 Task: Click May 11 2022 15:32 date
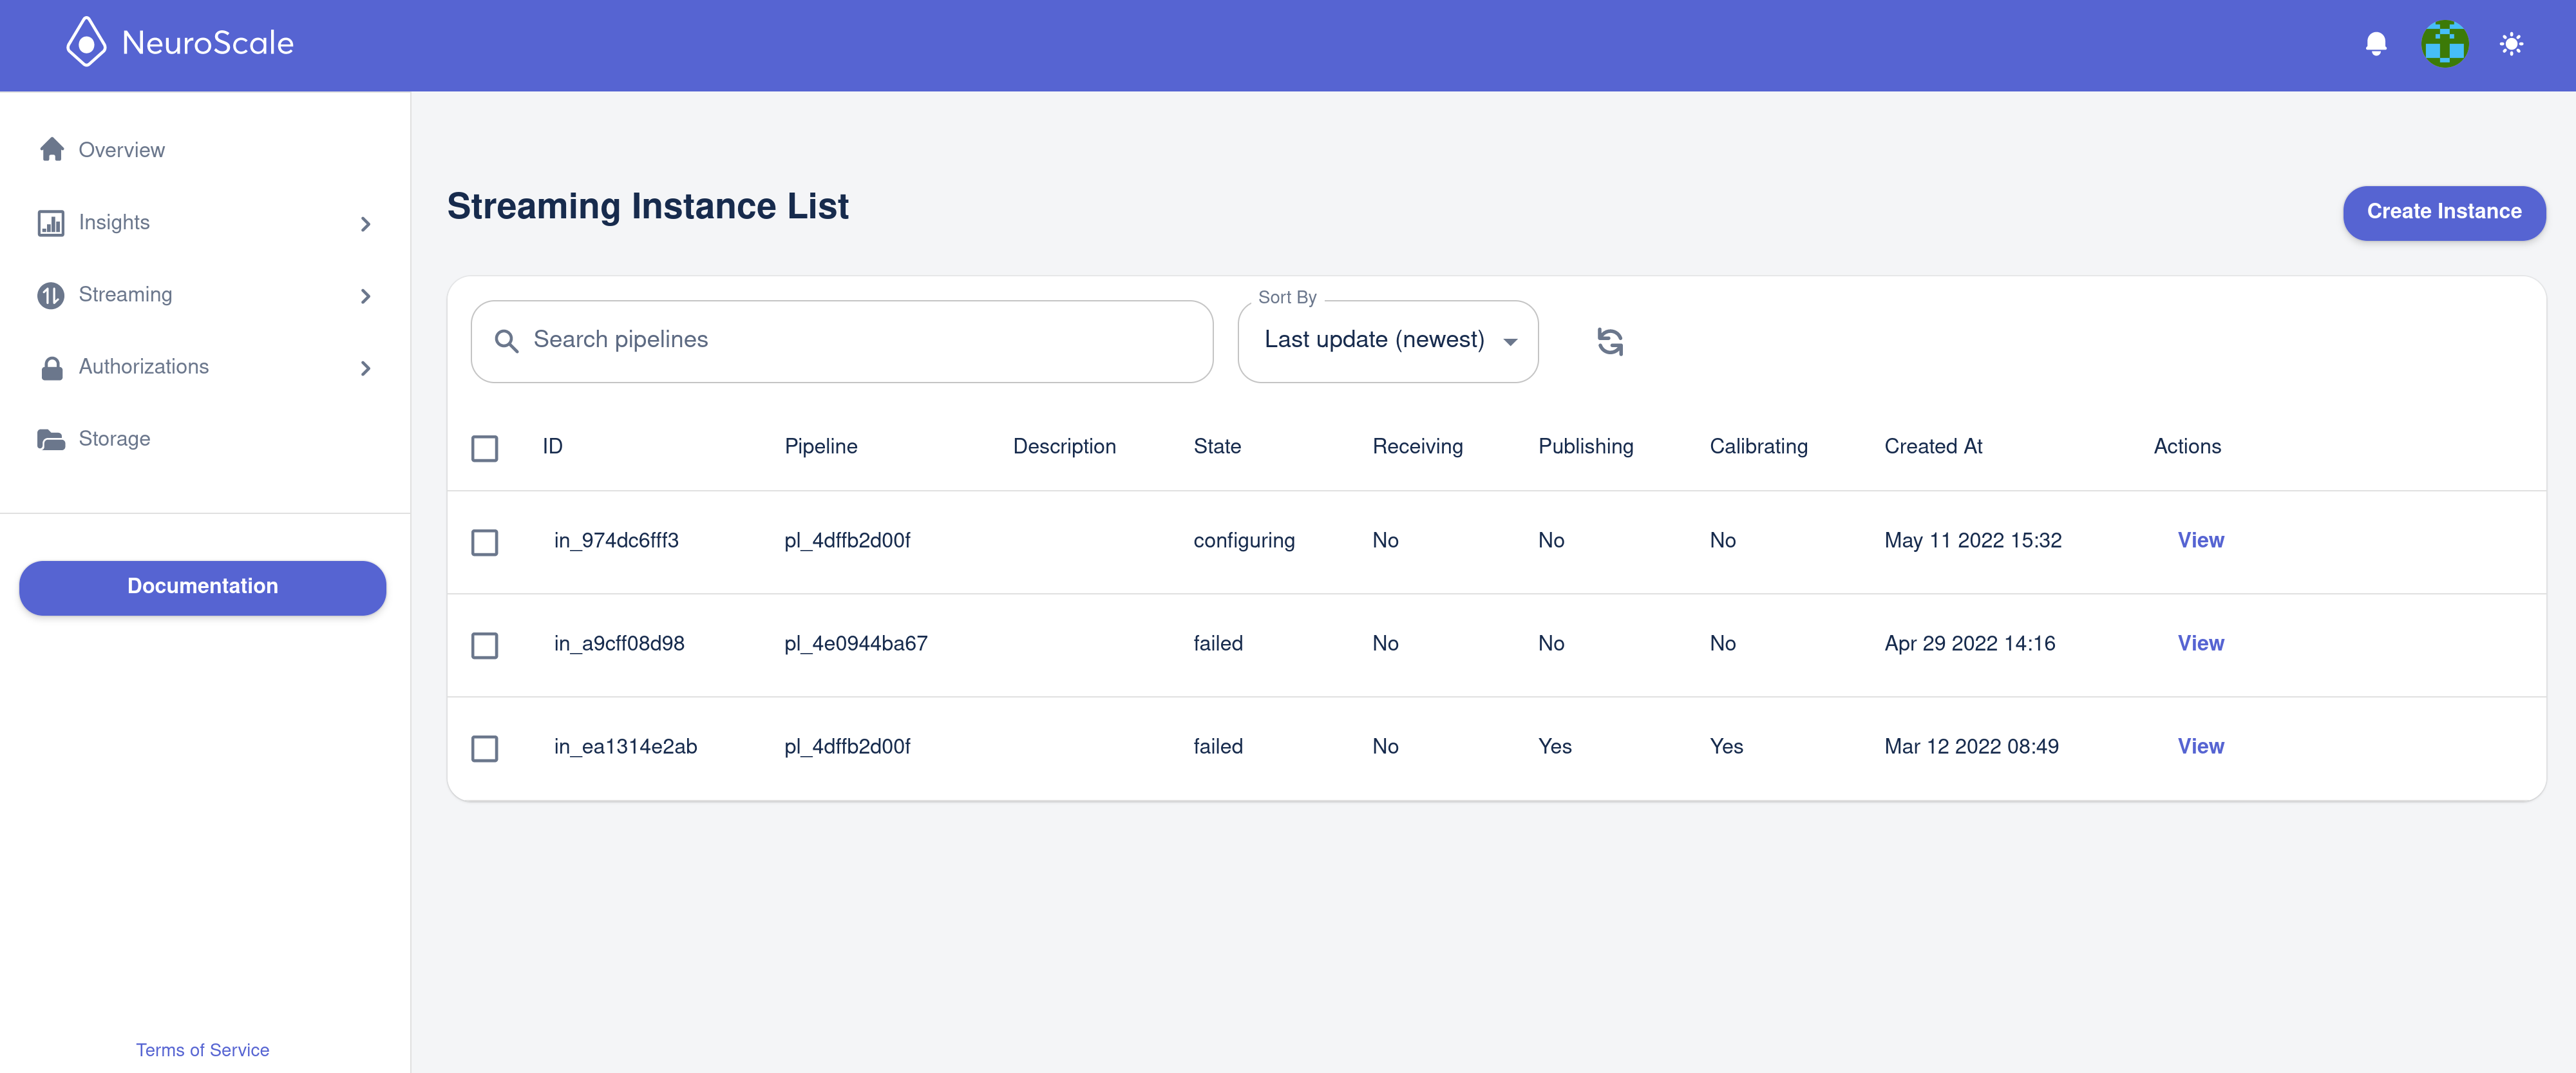pos(1973,541)
